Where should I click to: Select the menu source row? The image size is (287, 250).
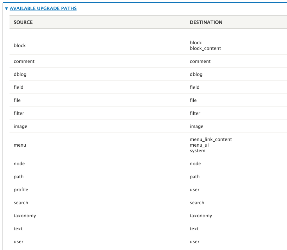[20, 145]
